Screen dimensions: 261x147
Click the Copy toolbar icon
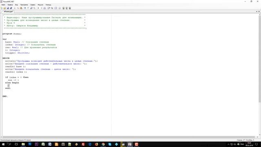click(18, 8)
